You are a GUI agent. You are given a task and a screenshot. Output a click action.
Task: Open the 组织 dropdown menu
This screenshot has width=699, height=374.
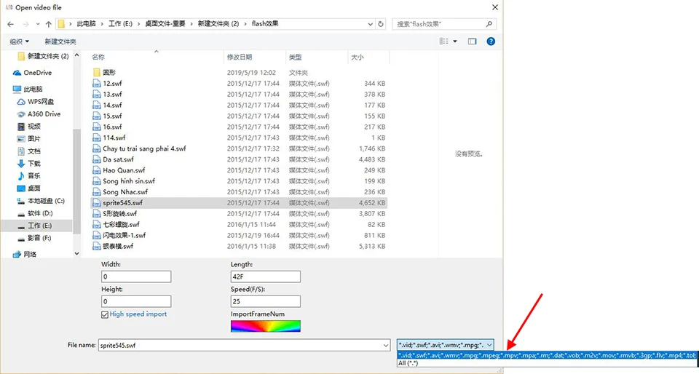point(19,41)
